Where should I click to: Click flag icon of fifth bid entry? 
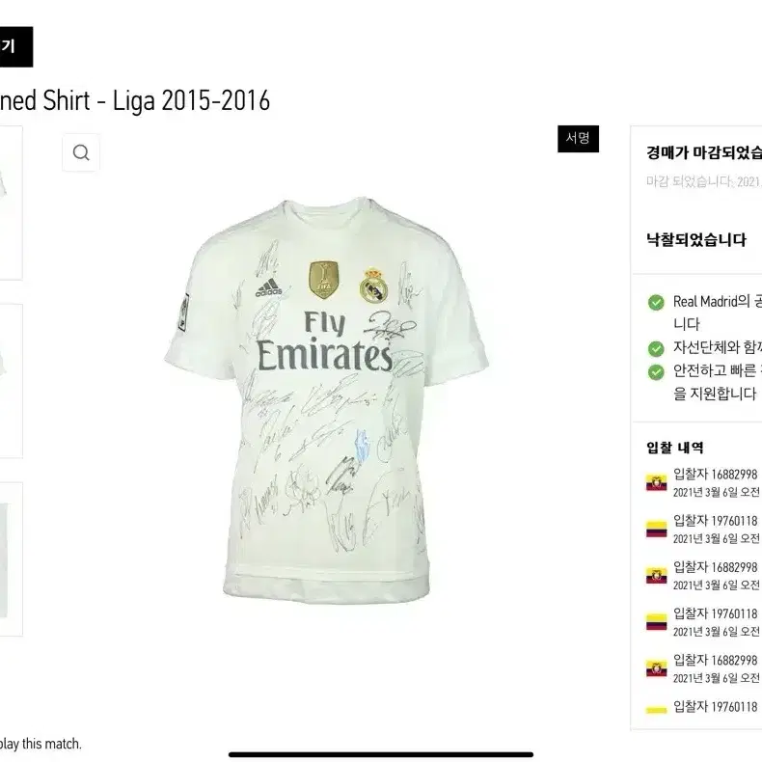(656, 668)
